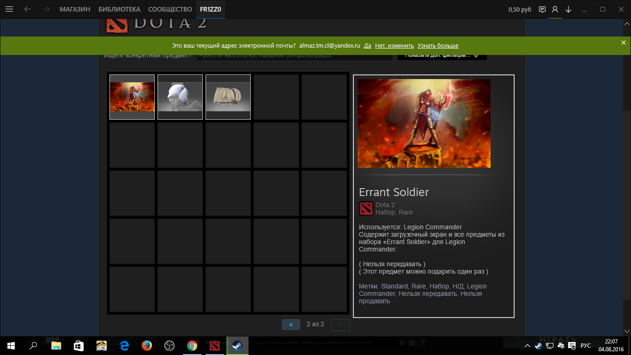Viewport: 631px width, 355px height.
Task: Open the Steam tray icon
Action: tap(539, 346)
